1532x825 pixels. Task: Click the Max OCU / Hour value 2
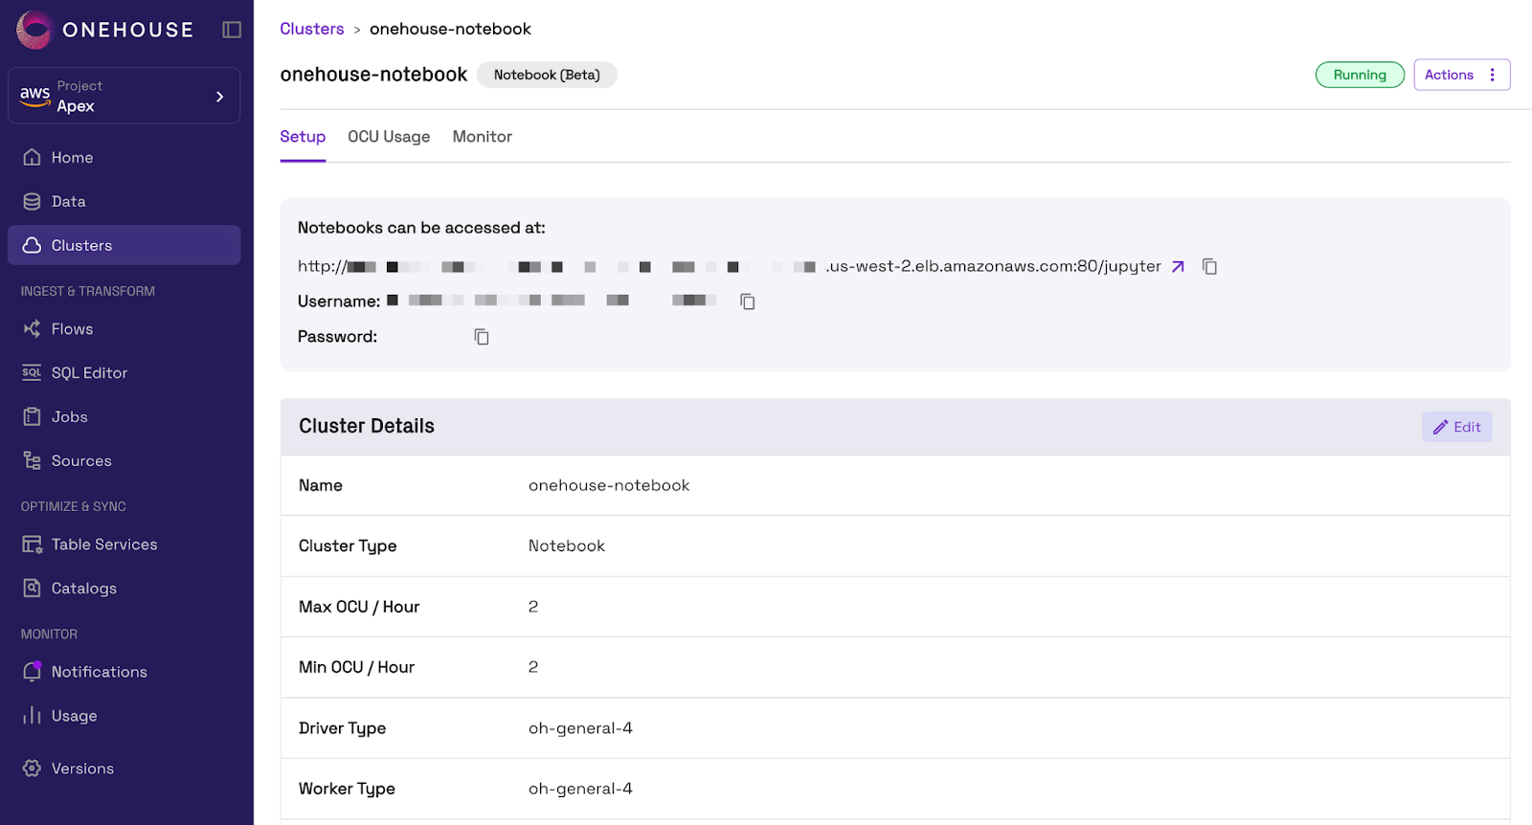533,607
